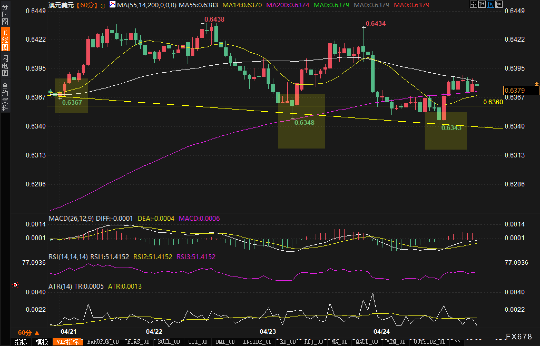Click the MA indicator chart icon
540x346 pixels.
pyautogui.click(x=112, y=4)
